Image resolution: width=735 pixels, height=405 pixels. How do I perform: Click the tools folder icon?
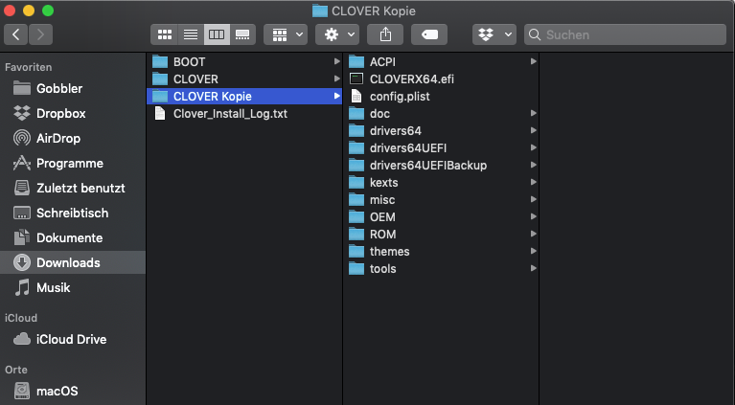(x=356, y=269)
